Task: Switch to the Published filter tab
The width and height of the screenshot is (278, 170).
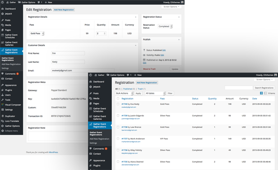Action: pyautogui.click(x=128, y=89)
